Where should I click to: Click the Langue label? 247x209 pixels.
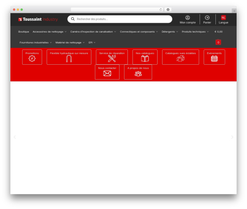pos(223,23)
